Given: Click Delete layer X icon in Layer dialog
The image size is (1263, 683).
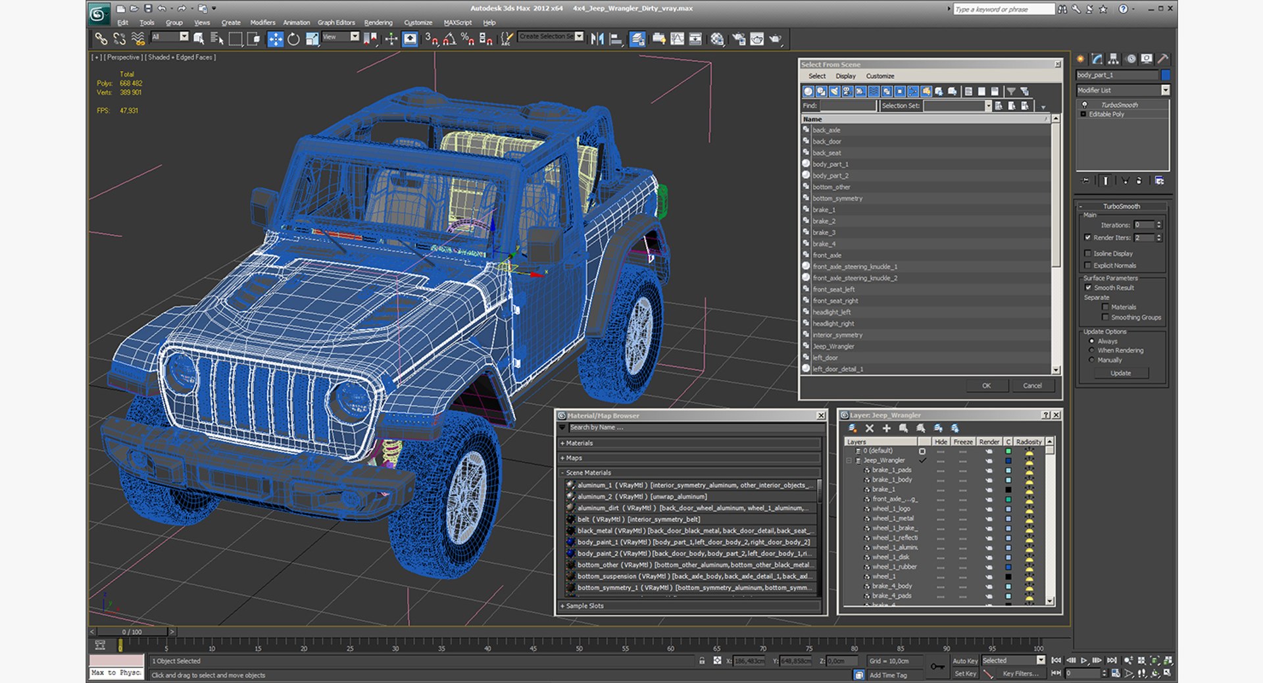Looking at the screenshot, I should coord(869,428).
